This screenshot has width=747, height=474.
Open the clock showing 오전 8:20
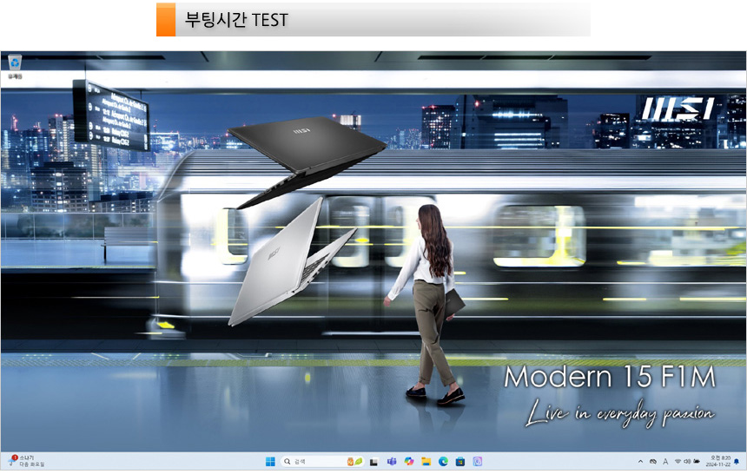pos(720,462)
